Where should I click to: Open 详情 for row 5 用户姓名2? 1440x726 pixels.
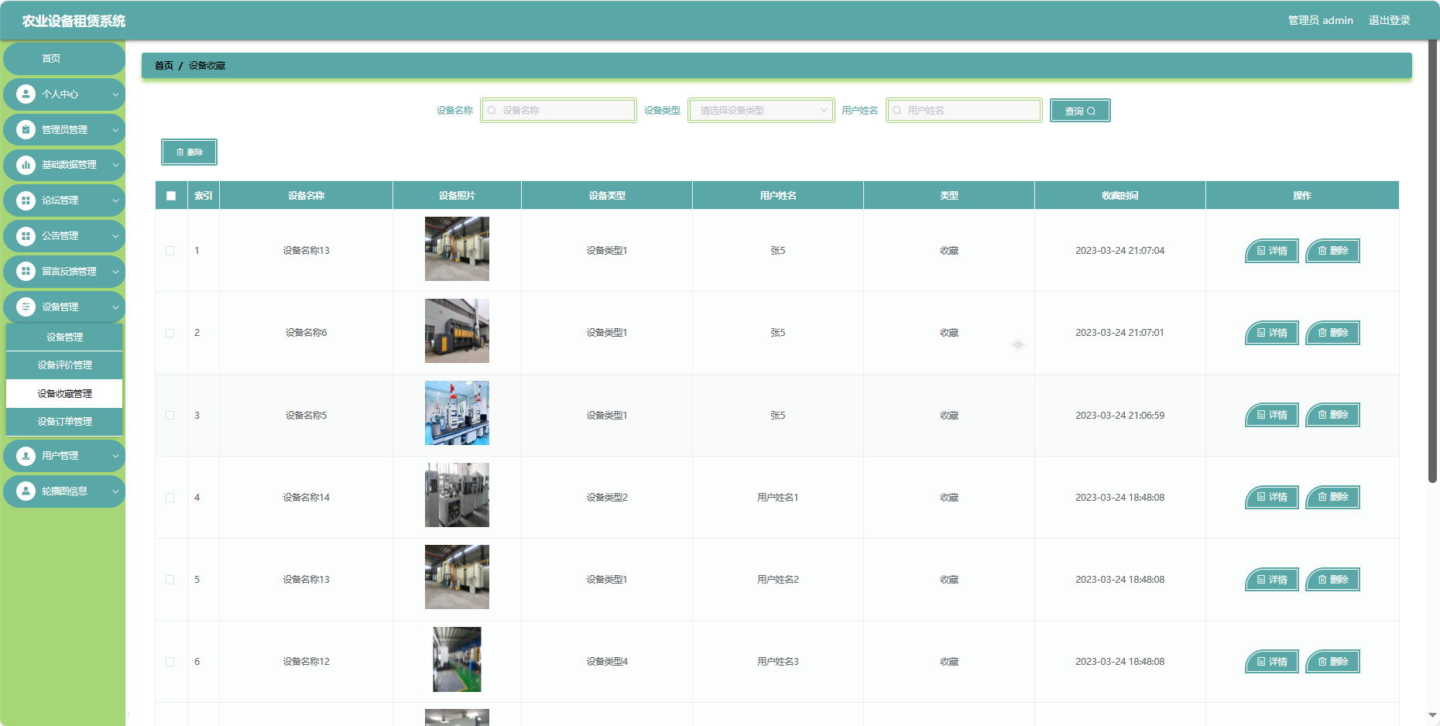tap(1271, 580)
